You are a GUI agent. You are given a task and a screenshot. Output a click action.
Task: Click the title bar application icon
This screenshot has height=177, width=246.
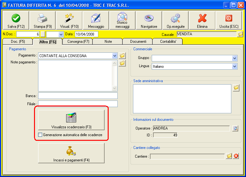(4, 5)
